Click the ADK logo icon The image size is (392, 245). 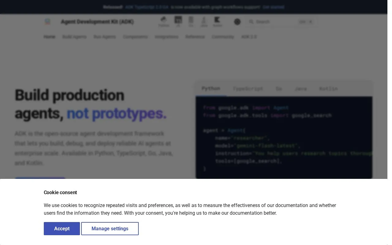click(x=47, y=22)
